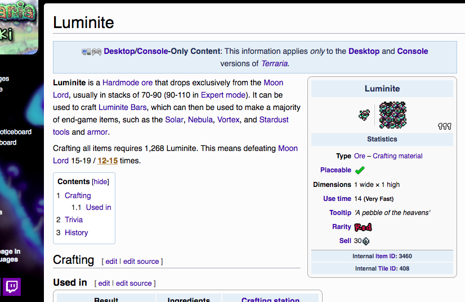This screenshot has width=465, height=302.
Task: Open the Console version link in banner
Action: (413, 51)
